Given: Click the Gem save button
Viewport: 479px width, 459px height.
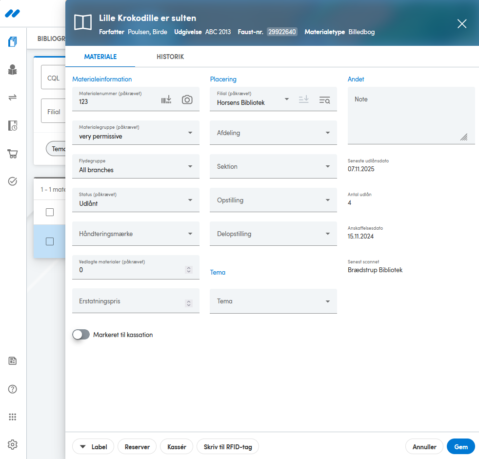Looking at the screenshot, I should [x=461, y=447].
